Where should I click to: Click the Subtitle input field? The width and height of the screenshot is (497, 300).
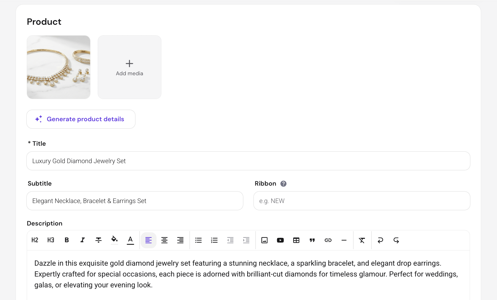click(x=135, y=201)
